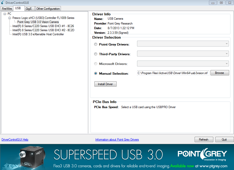This screenshot has width=234, height=170.
Task: Select Point Grey USB 3.0 Vision Camera
Action: point(38,22)
